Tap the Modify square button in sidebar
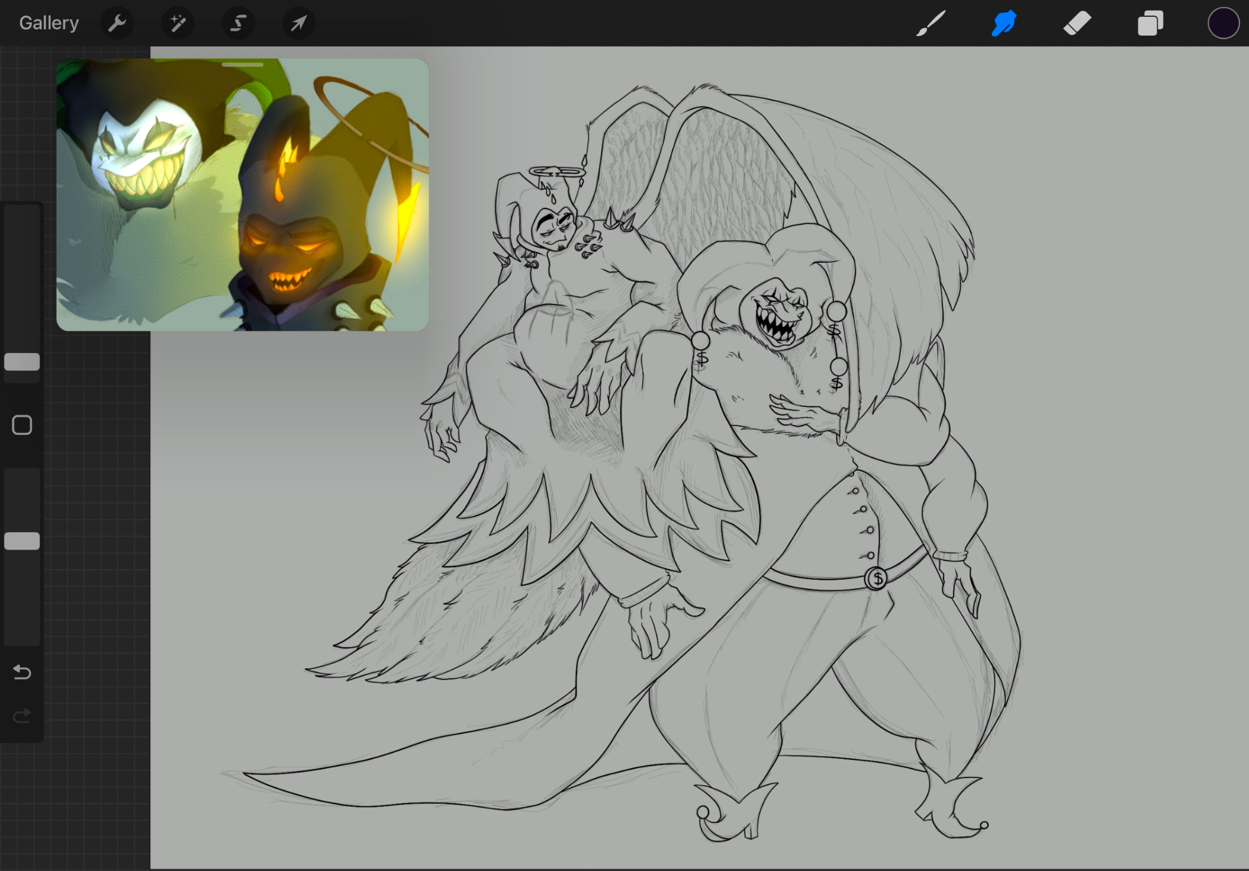Screen dimensions: 1249x871 pos(22,425)
